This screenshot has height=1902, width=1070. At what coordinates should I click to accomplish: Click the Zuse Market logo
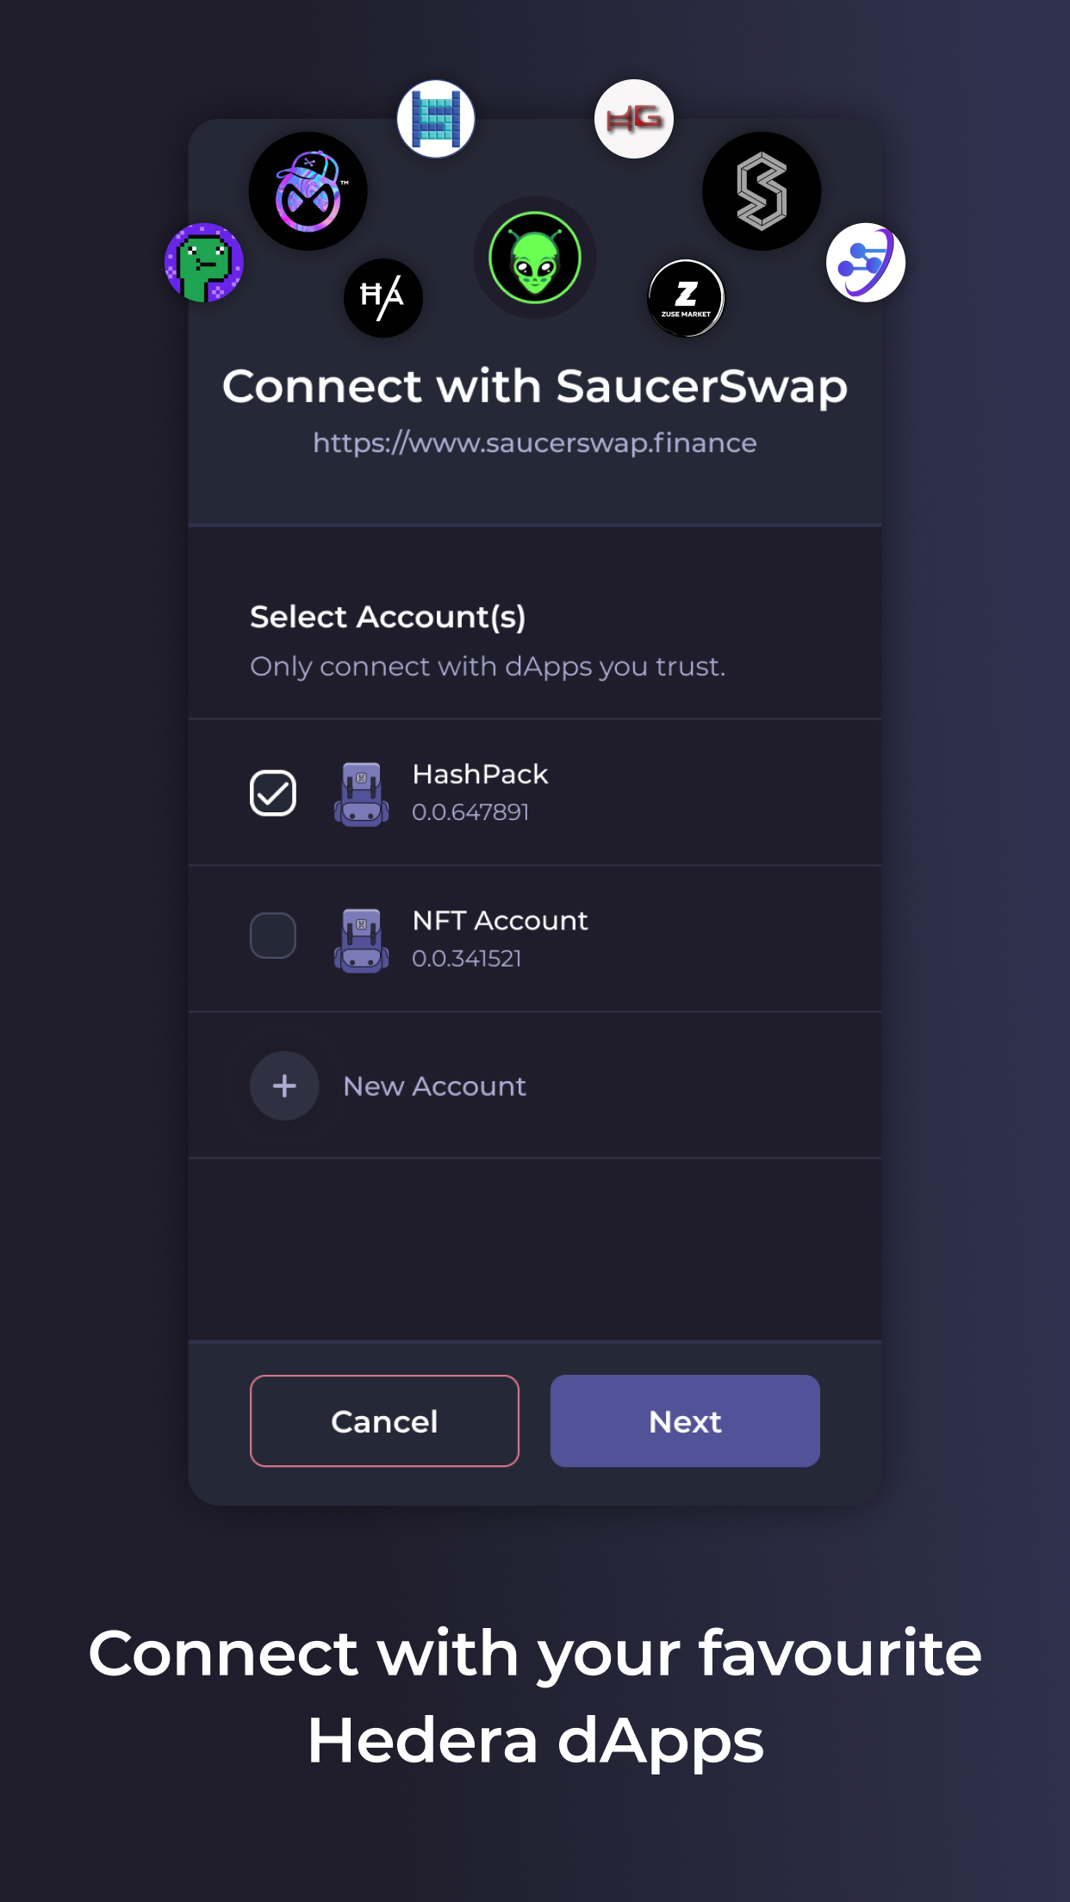(x=686, y=298)
